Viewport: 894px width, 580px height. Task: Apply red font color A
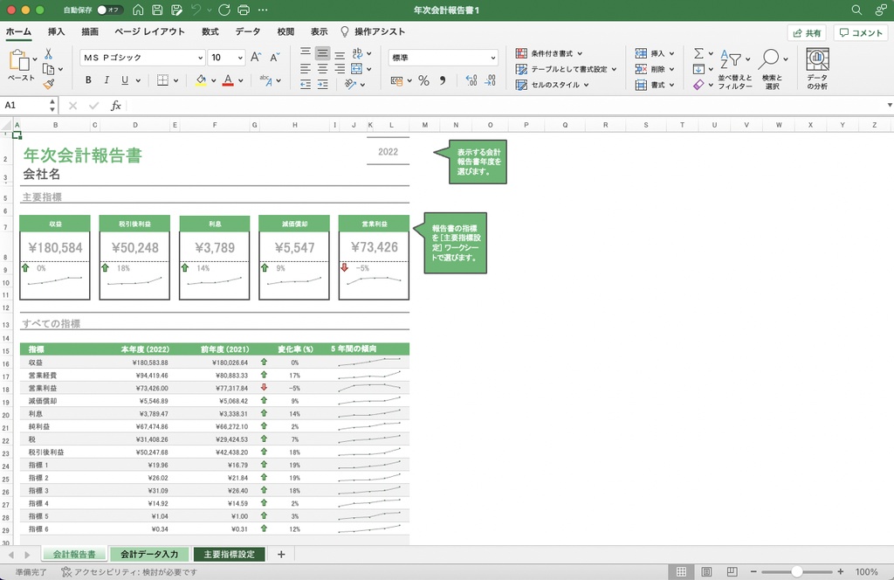[x=228, y=80]
